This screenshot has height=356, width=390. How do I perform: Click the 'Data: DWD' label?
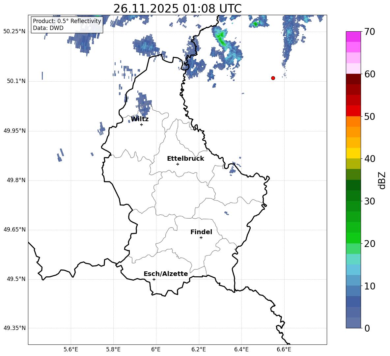click(x=48, y=28)
